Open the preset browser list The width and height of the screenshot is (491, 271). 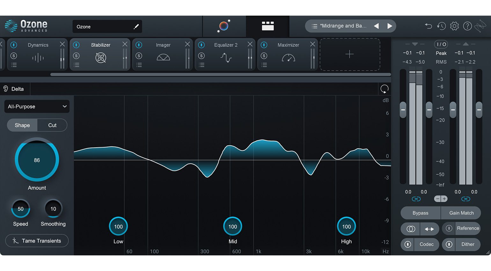coord(314,26)
